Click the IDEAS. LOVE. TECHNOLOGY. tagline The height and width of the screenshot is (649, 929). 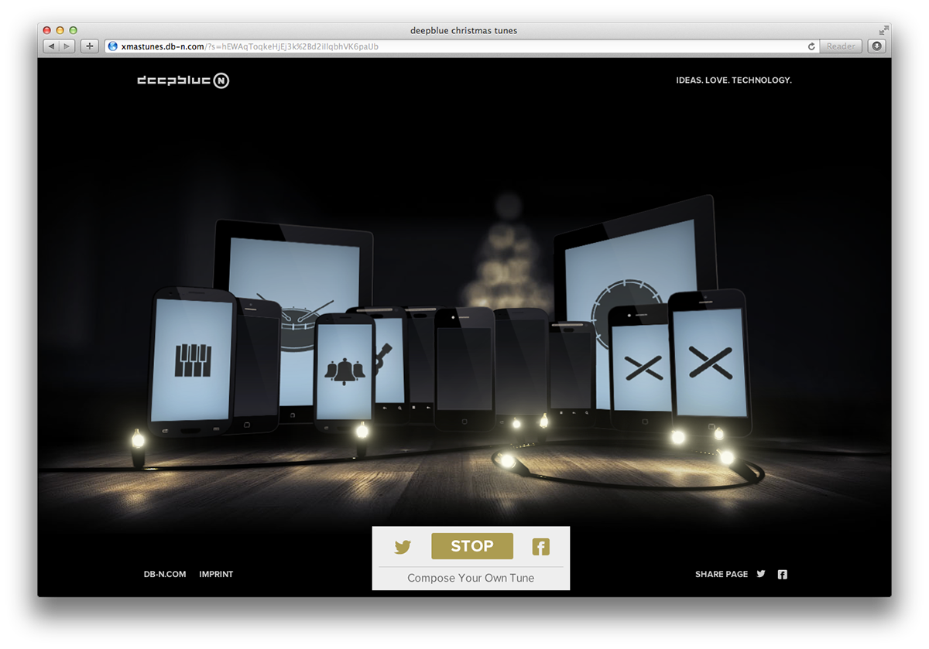tap(734, 80)
